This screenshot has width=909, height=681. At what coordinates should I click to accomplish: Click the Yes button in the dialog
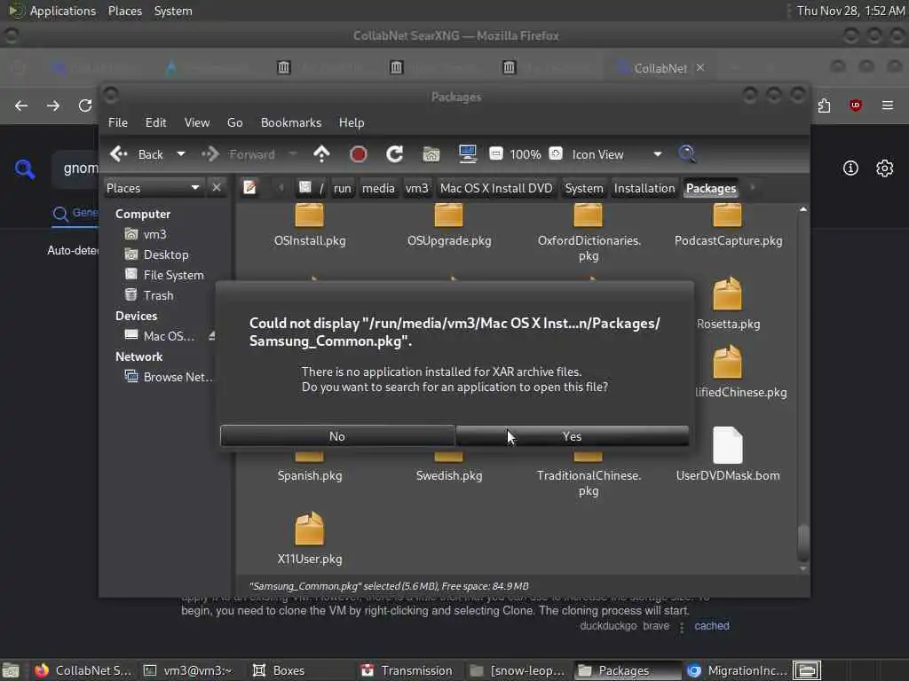coord(573,436)
